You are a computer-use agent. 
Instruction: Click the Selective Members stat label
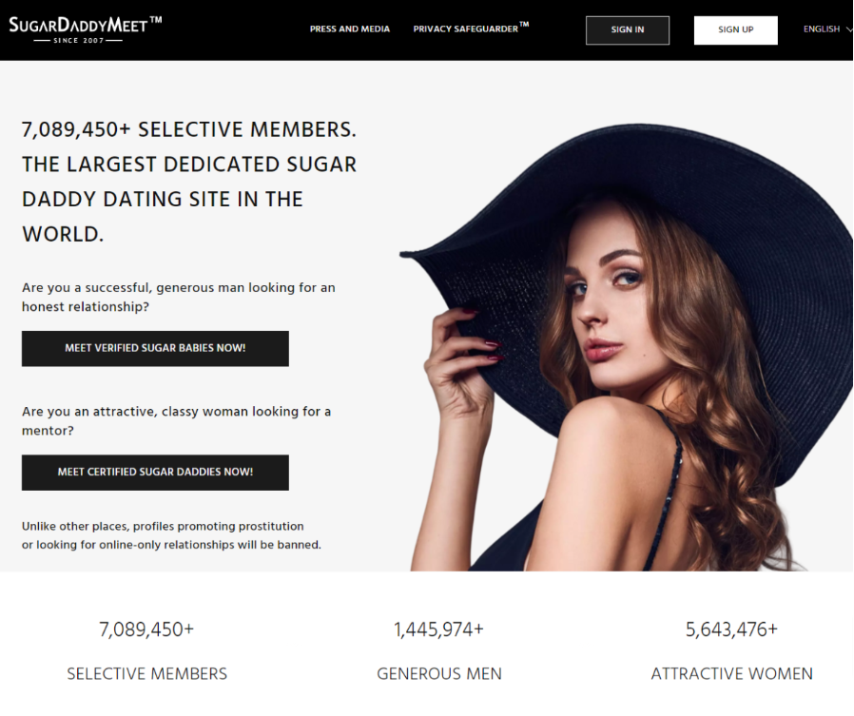147,674
